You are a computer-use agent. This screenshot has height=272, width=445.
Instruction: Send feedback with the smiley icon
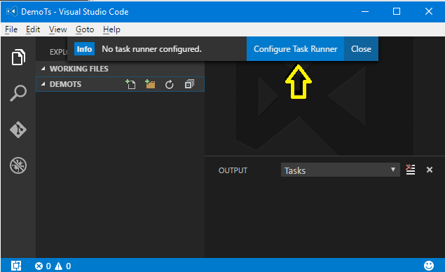tap(429, 266)
